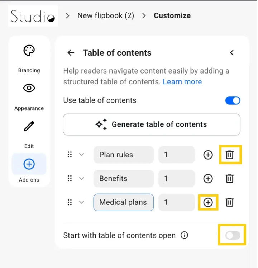Click the Table of contents heading
Screen dimensions: 258x268
coord(117,53)
